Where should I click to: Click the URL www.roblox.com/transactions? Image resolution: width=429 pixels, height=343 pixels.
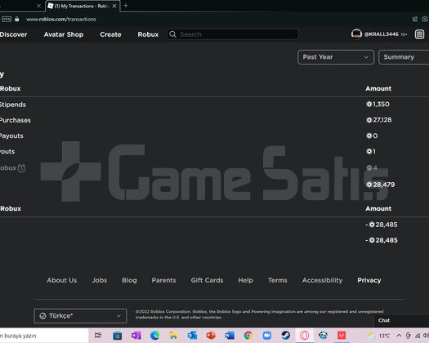click(x=61, y=19)
